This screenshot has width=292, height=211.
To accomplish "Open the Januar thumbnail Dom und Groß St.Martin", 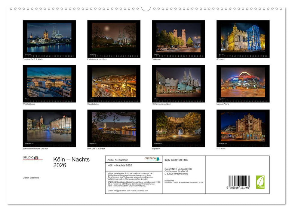I will point(49,39).
